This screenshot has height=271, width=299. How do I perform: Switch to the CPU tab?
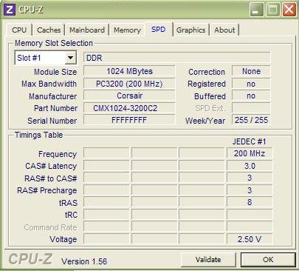tap(19, 30)
